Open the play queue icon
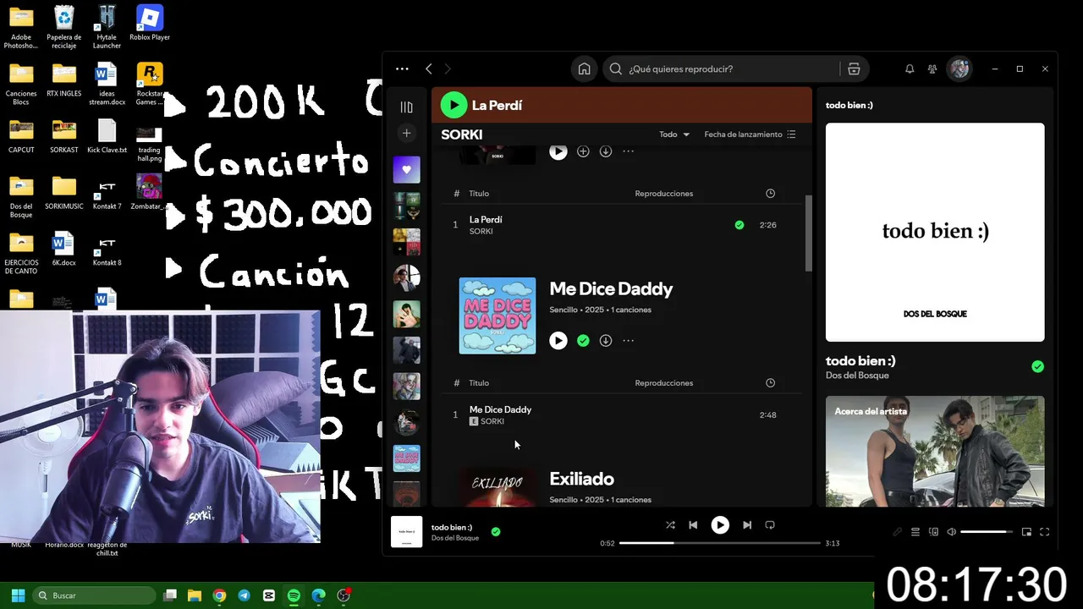 click(x=915, y=532)
